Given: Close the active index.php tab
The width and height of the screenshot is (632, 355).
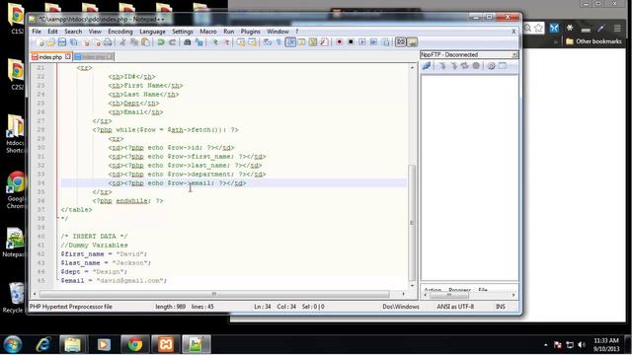Looking at the screenshot, I should (x=68, y=57).
